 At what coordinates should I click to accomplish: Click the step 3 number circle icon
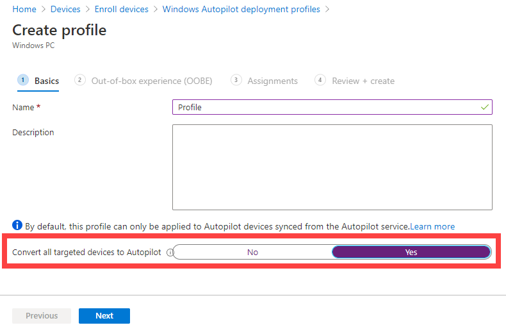click(x=236, y=80)
